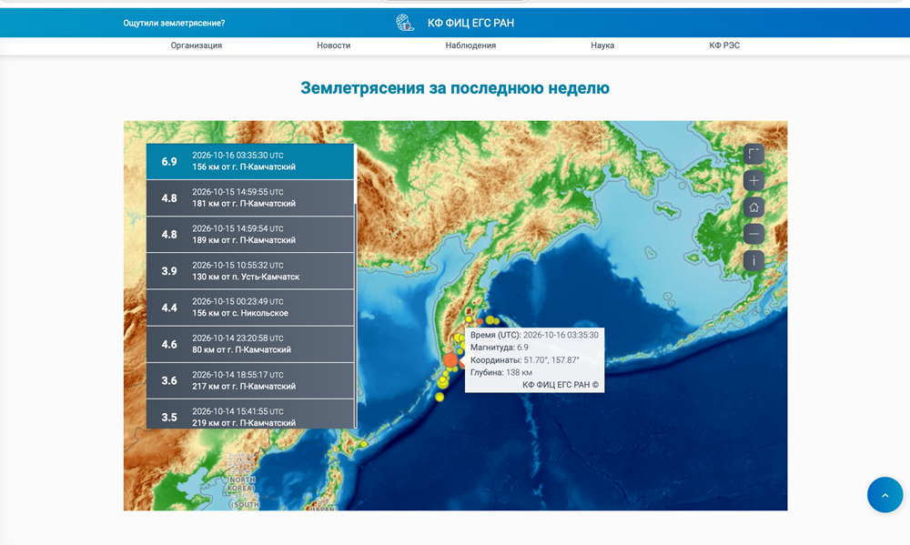910x545 pixels.
Task: Click the 'Землетрясения за последнюю неделю' heading
Action: pyautogui.click(x=455, y=88)
